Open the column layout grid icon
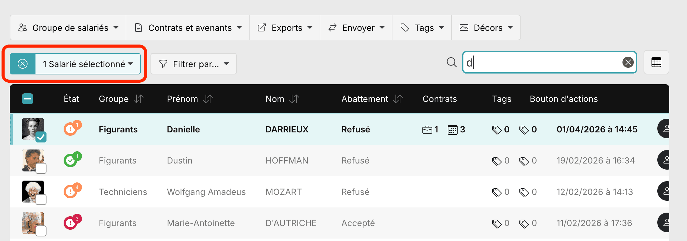 tap(656, 63)
